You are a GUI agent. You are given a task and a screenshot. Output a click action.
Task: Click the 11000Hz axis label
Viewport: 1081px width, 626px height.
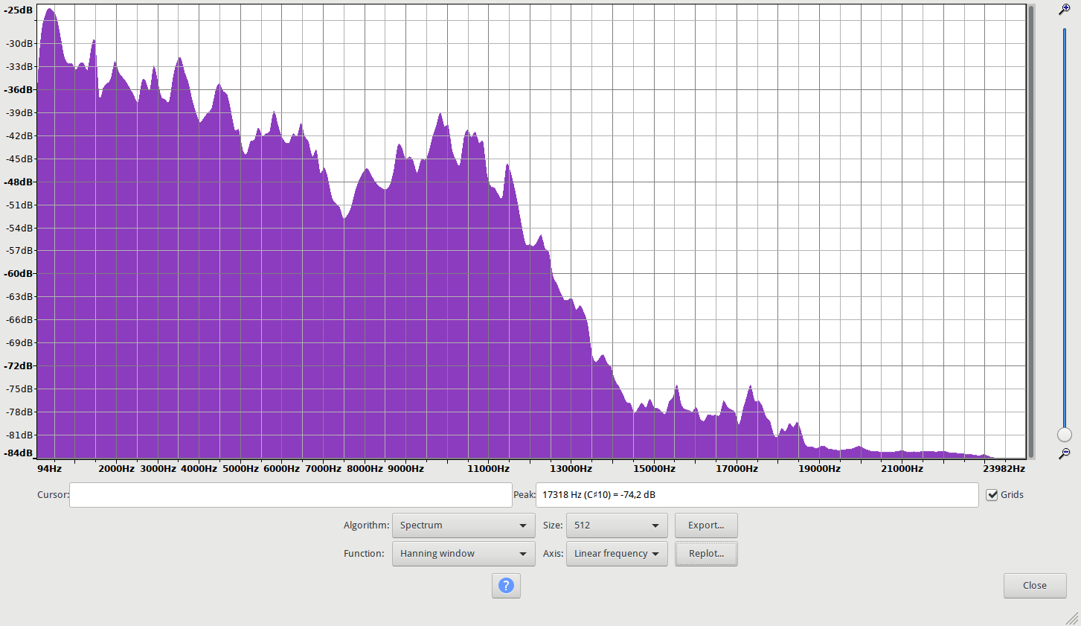click(488, 469)
